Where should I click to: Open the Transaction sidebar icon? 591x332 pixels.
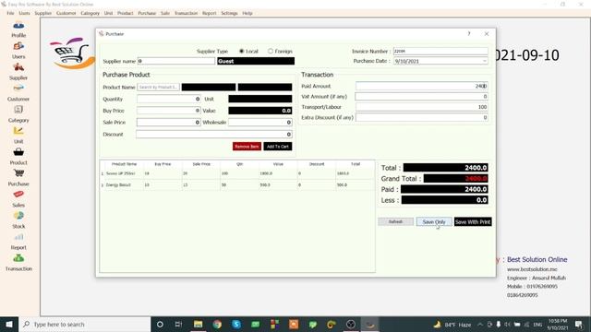18,258
